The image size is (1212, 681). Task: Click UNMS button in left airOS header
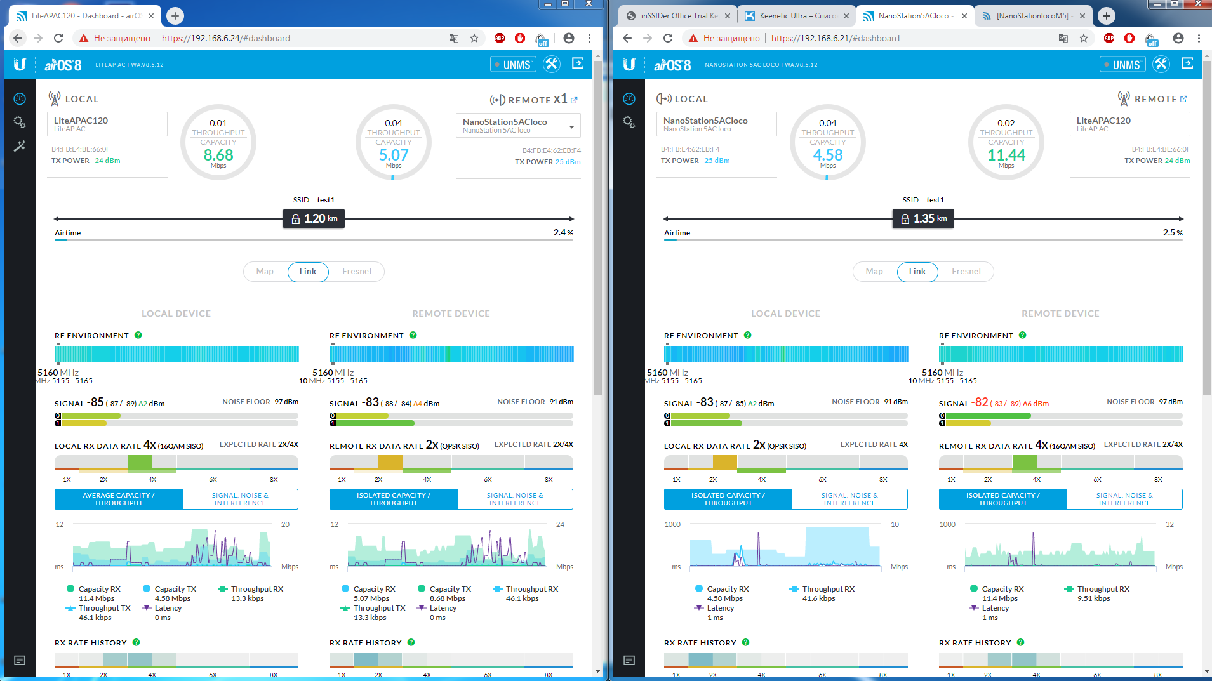pos(513,64)
